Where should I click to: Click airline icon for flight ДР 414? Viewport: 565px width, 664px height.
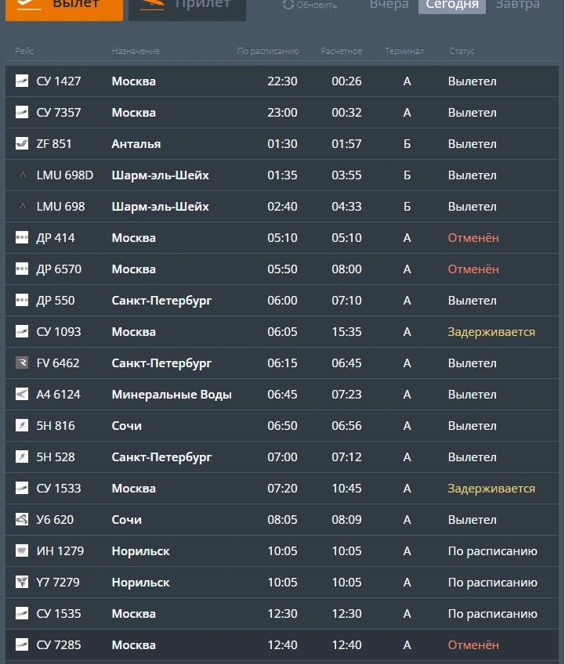click(x=22, y=237)
